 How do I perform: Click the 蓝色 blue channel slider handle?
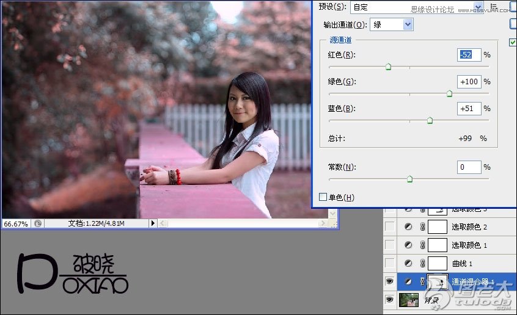[430, 121]
